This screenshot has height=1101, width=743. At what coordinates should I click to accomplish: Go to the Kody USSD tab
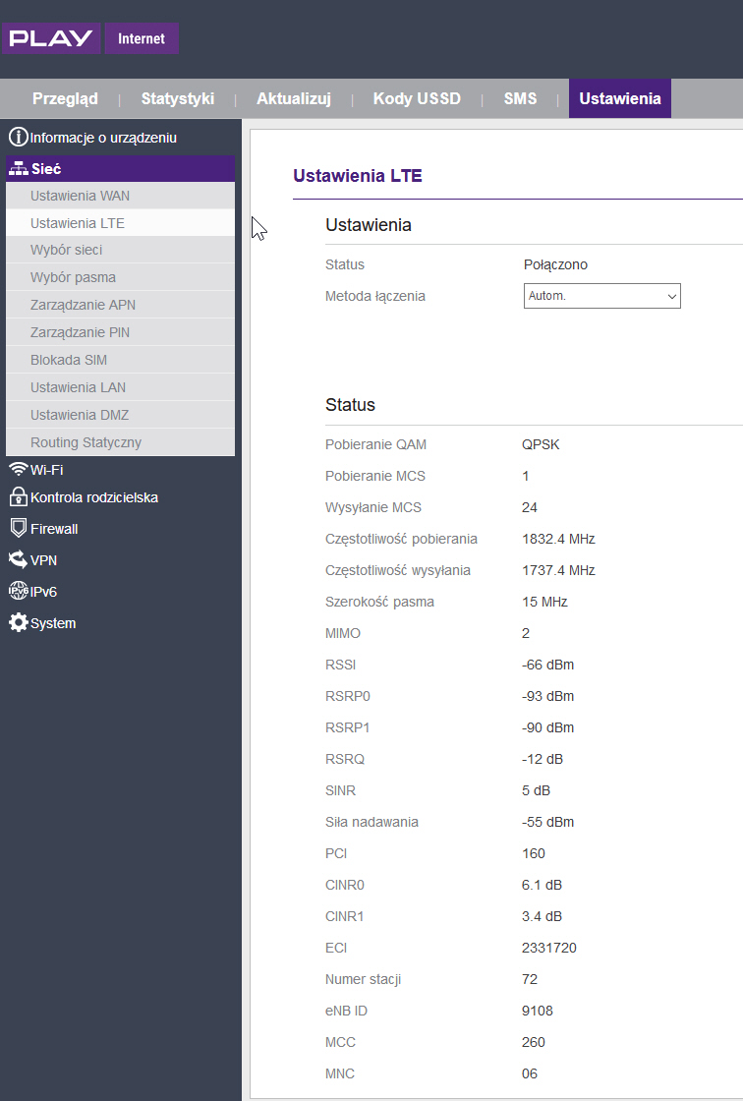[x=417, y=98]
